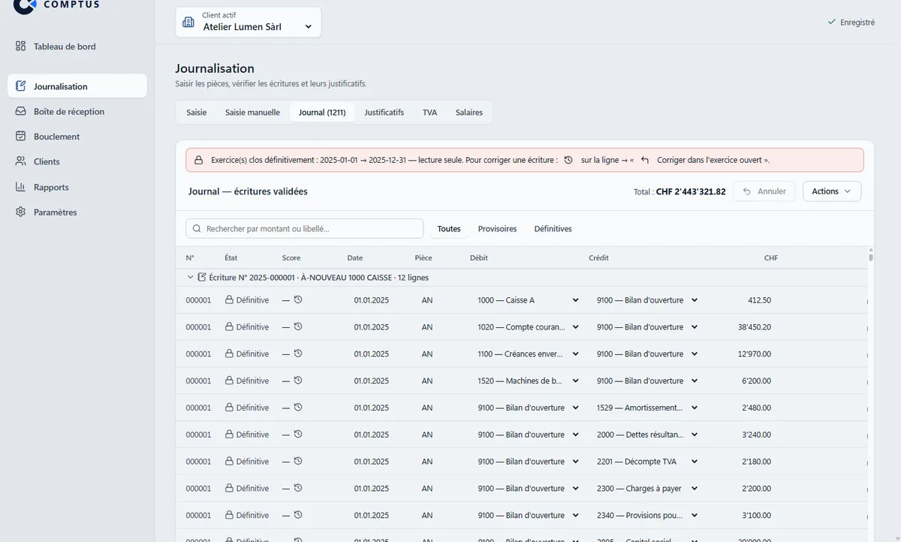This screenshot has width=901, height=542.
Task: Switch to the TVA tab
Action: (429, 112)
